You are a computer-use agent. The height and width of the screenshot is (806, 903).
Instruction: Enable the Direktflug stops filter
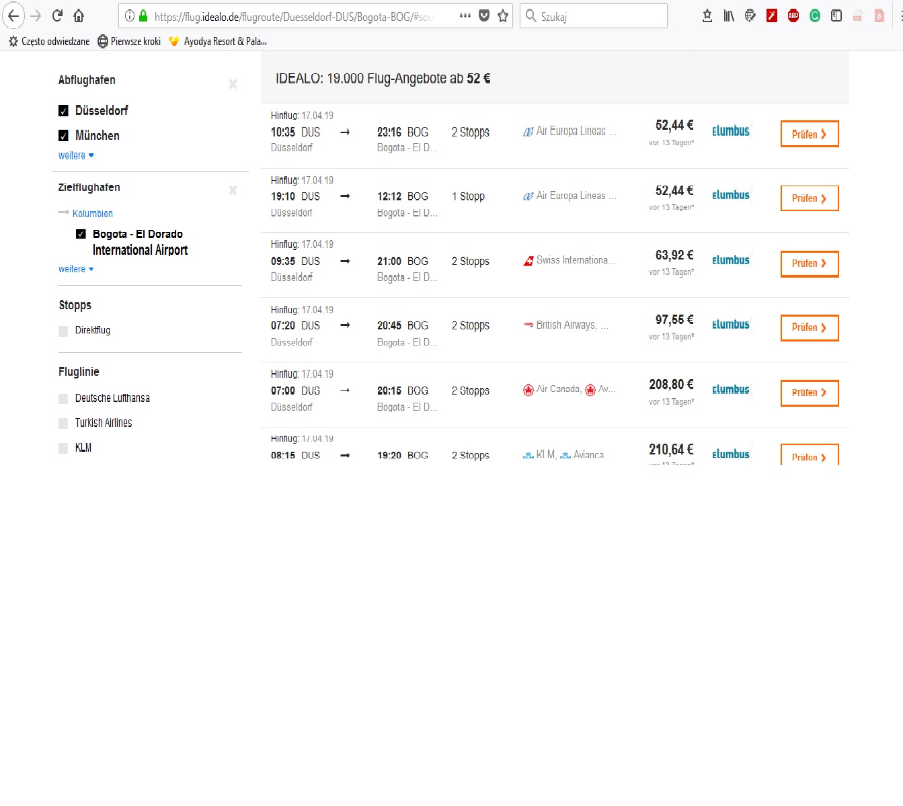pyautogui.click(x=63, y=331)
